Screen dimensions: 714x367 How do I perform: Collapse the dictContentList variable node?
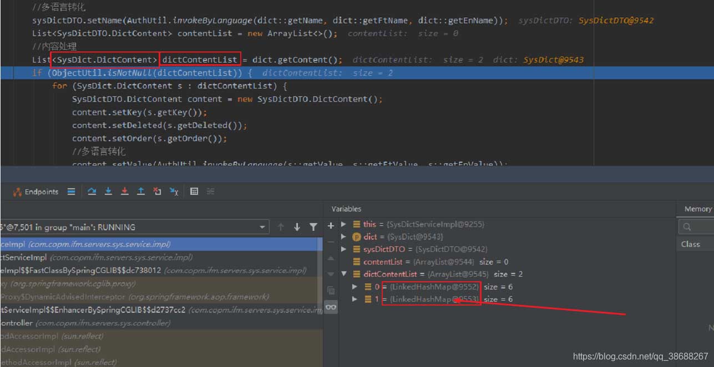coord(344,274)
